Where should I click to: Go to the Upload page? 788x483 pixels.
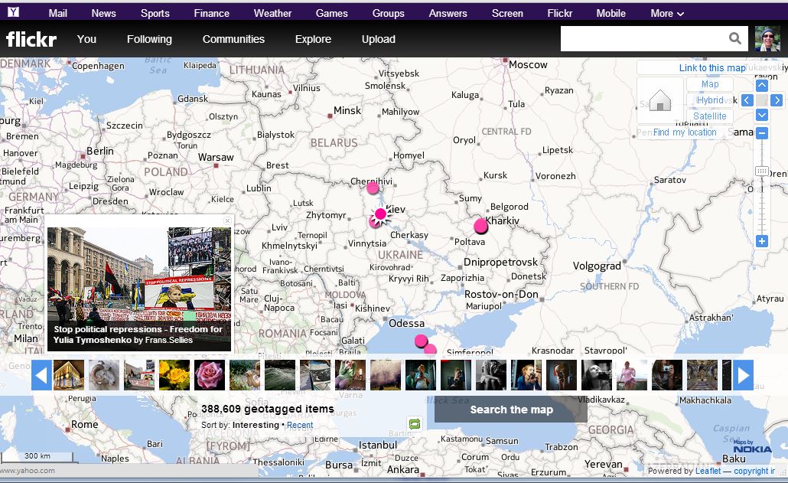coord(379,39)
